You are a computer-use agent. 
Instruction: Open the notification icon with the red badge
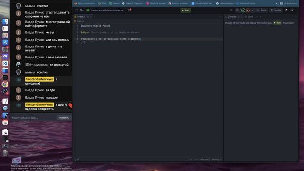129,10
